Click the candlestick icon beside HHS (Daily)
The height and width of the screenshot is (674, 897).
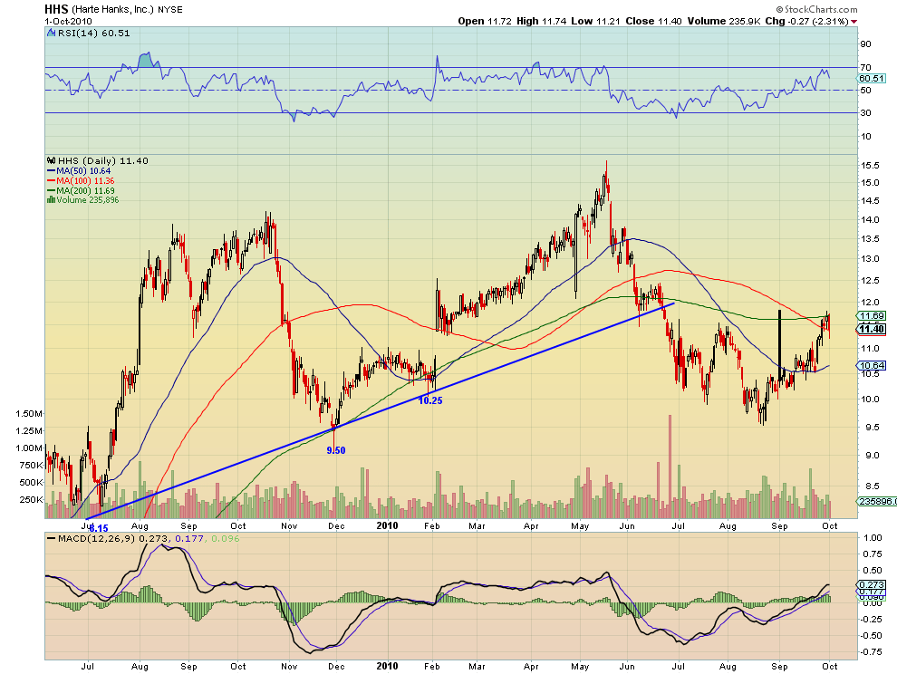pos(52,160)
